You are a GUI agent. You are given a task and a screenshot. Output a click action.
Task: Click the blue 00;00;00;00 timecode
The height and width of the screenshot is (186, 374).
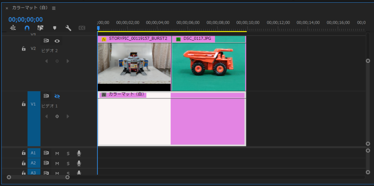coord(26,20)
